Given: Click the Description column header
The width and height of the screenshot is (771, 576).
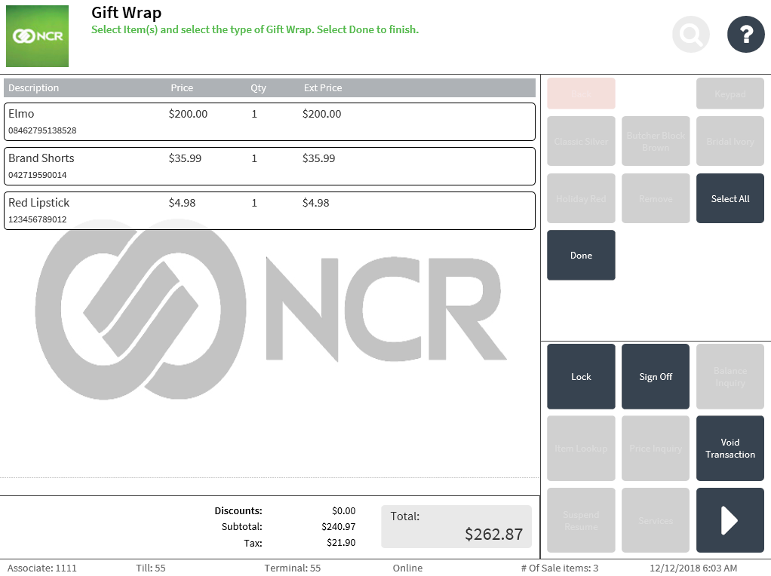Looking at the screenshot, I should pos(33,88).
